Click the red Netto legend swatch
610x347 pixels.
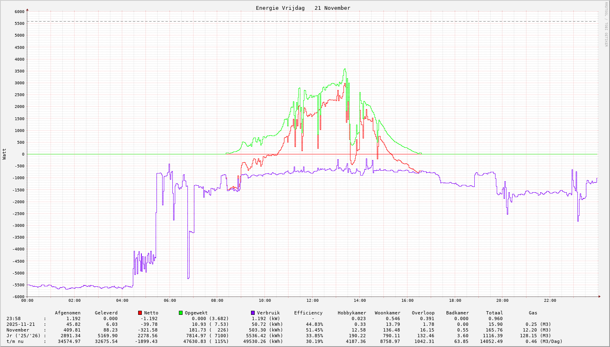click(140, 313)
